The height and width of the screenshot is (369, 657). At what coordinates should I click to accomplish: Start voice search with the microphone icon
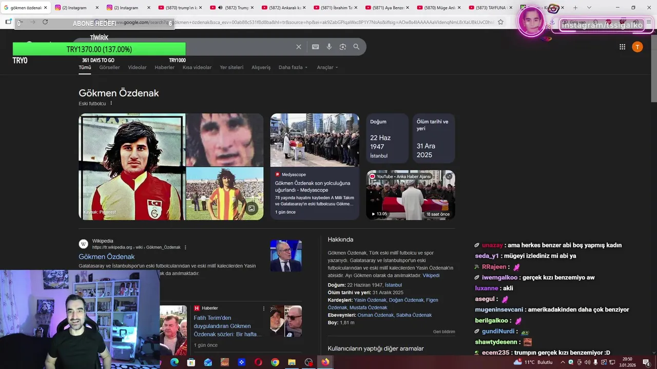pos(329,47)
